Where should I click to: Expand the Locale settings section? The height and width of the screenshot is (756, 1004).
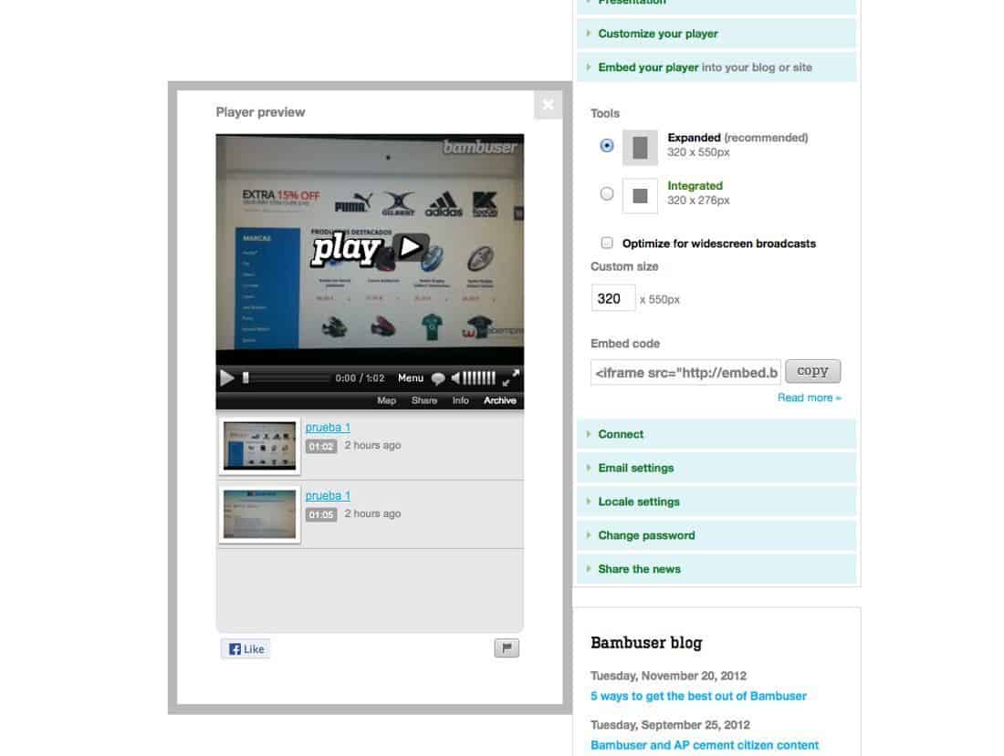pyautogui.click(x=716, y=502)
